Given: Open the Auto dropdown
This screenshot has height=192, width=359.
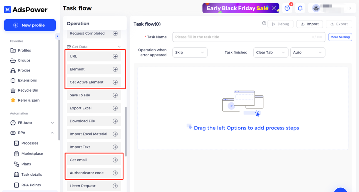Looking at the screenshot, I should coord(307,52).
